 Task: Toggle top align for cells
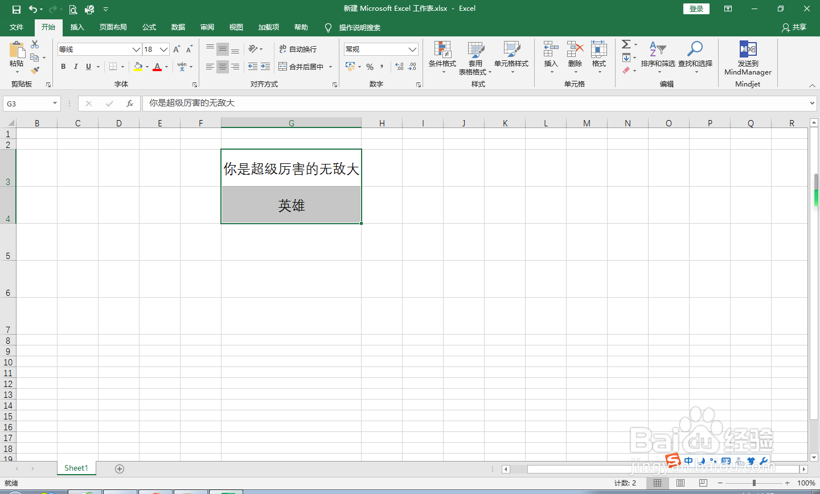(210, 49)
